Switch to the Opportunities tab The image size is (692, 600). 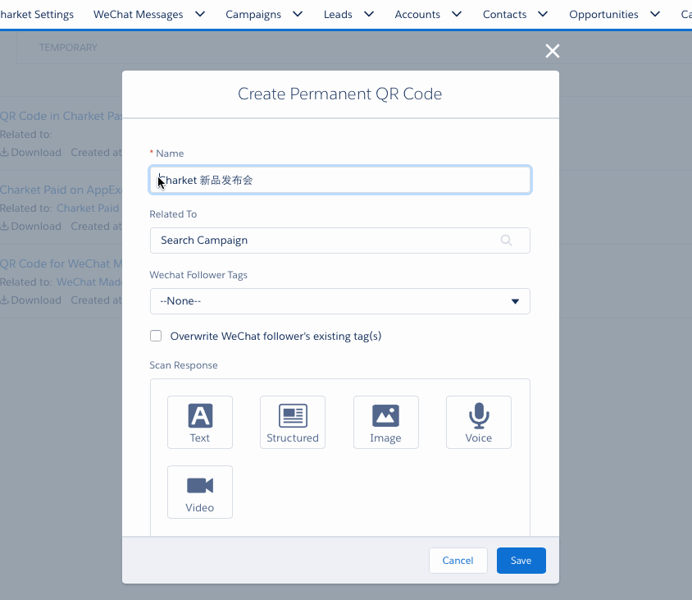603,14
